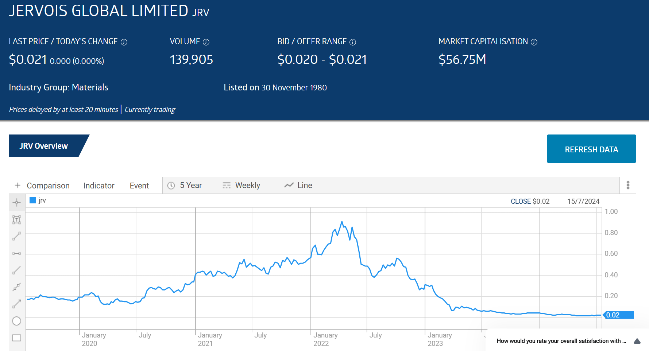Click the 'CLOSE $0.02' chart readout
This screenshot has width=649, height=351.
pyautogui.click(x=530, y=201)
